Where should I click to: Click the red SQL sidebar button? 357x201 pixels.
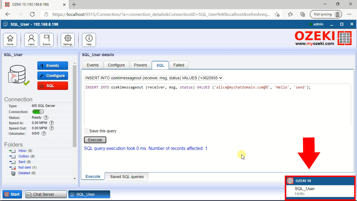pyautogui.click(x=53, y=86)
